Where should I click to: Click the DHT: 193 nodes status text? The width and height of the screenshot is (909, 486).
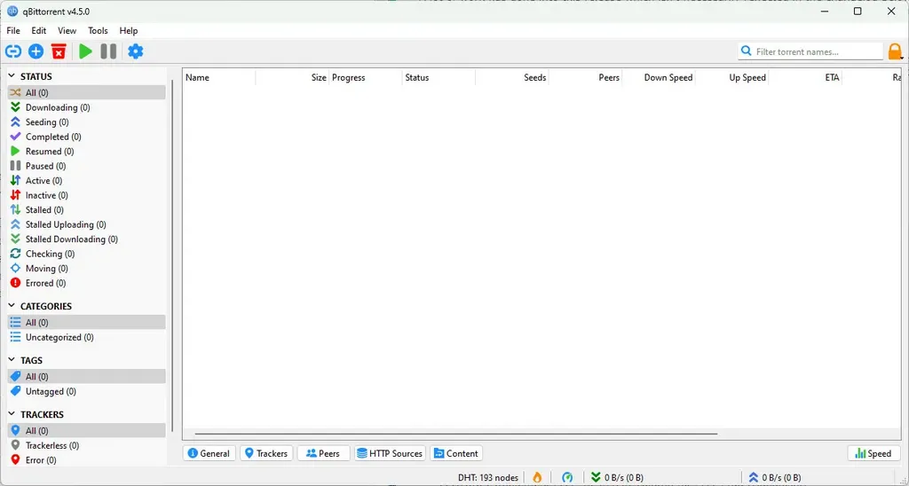487,477
